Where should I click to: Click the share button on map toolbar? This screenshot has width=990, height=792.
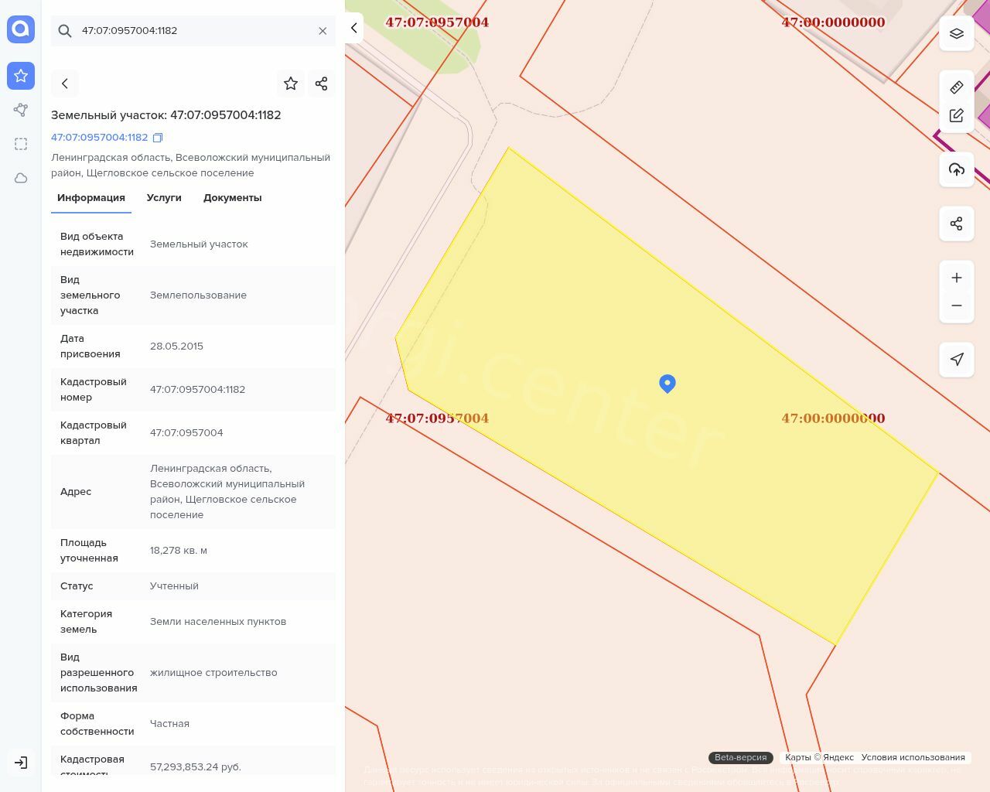[957, 224]
